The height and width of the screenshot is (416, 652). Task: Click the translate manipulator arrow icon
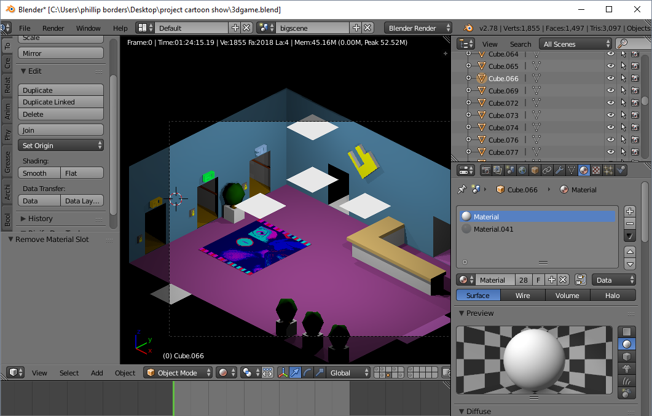tap(296, 372)
